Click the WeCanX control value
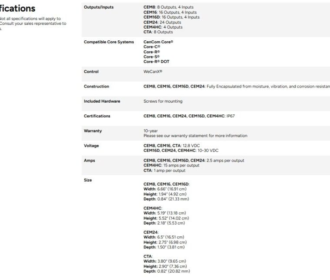This screenshot has width=330, height=280. pos(153,72)
